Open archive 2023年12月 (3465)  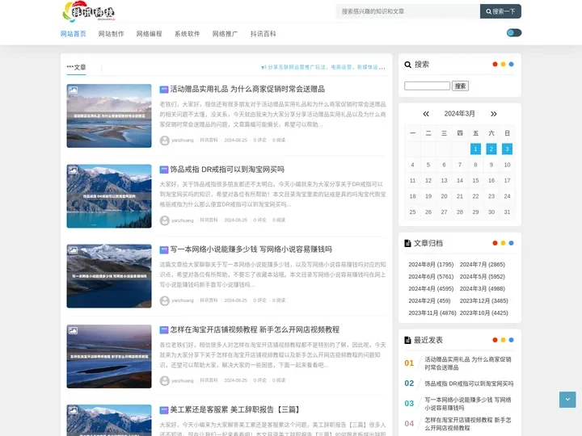pyautogui.click(x=483, y=300)
